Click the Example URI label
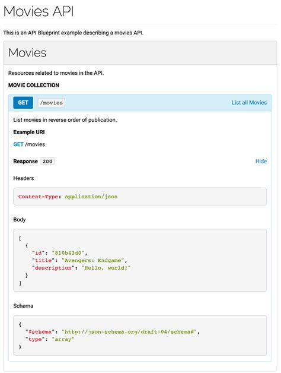The width and height of the screenshot is (281, 373). point(29,132)
